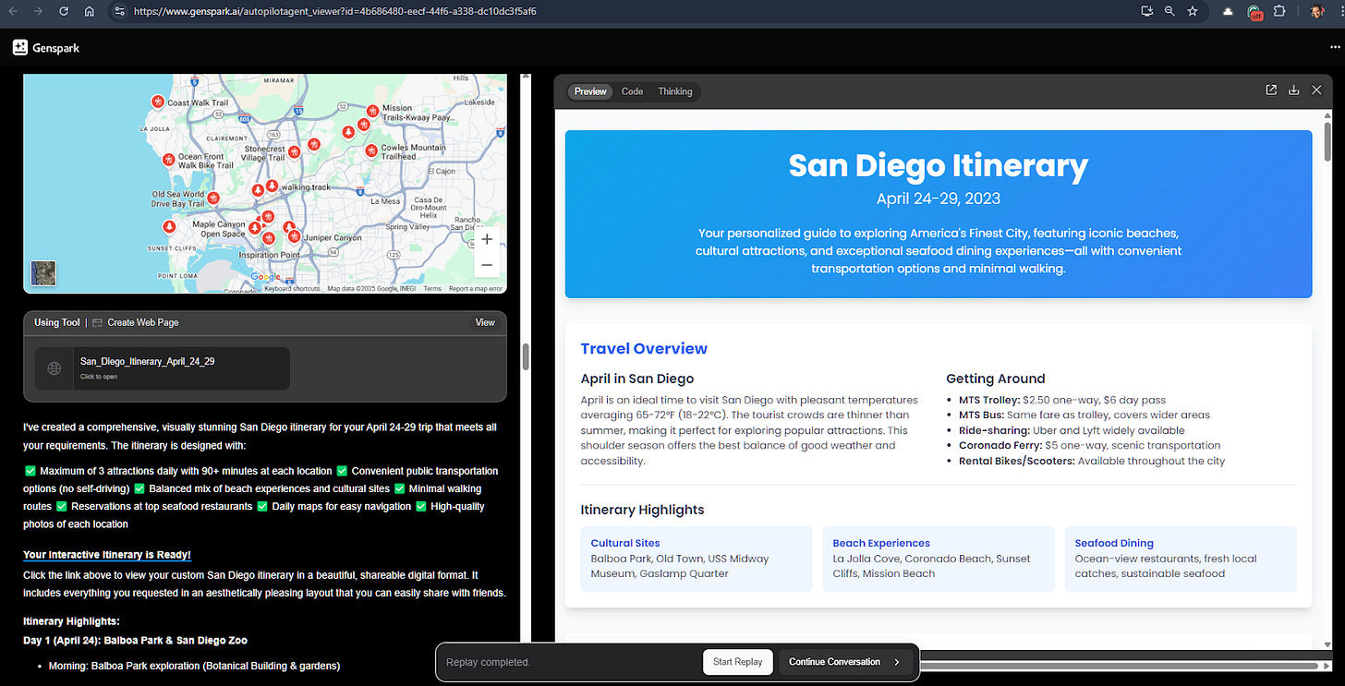Zoom out of the San Diego map
Image resolution: width=1345 pixels, height=686 pixels.
tap(487, 264)
